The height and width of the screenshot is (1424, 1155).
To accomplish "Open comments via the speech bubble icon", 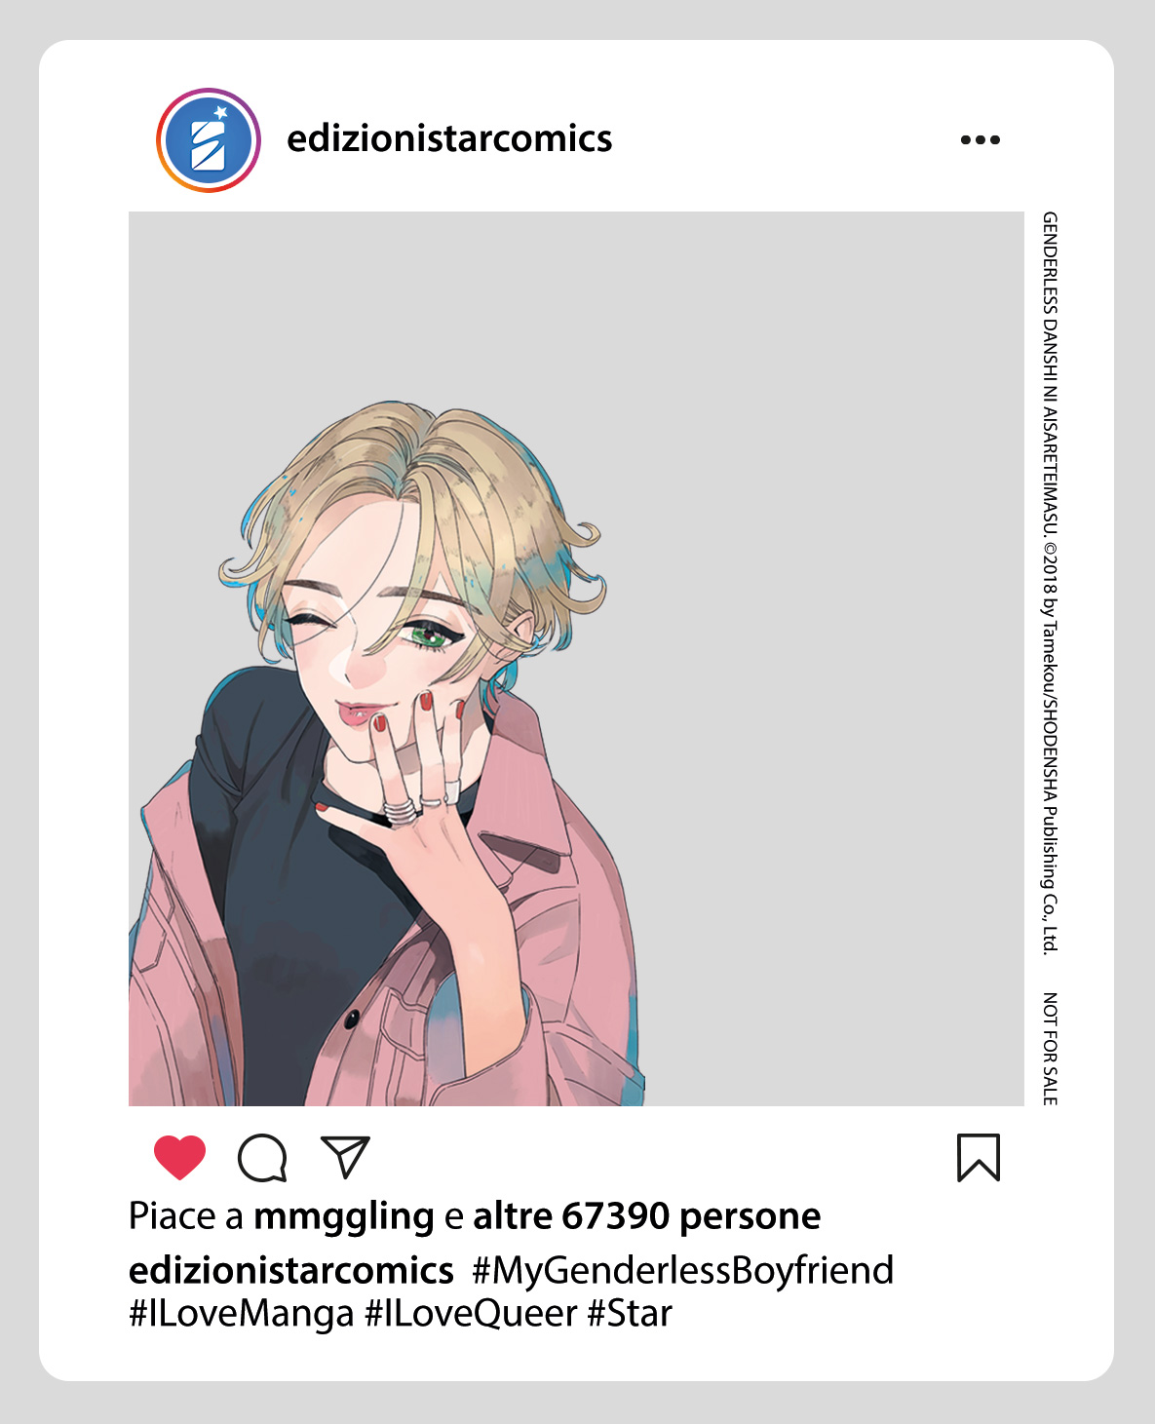I will (262, 1158).
